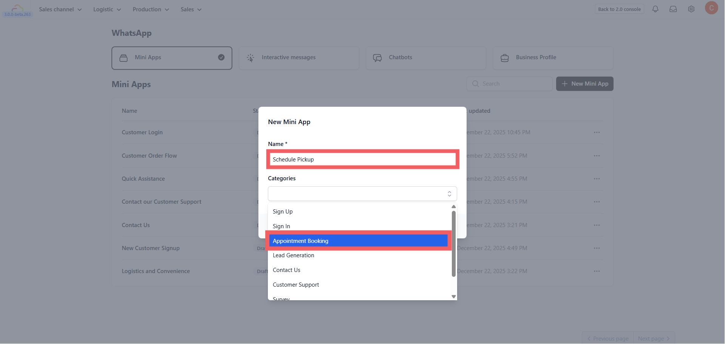Viewport: 725px width, 344px height.
Task: Click the Interactive messages sparkle icon
Action: click(250, 58)
